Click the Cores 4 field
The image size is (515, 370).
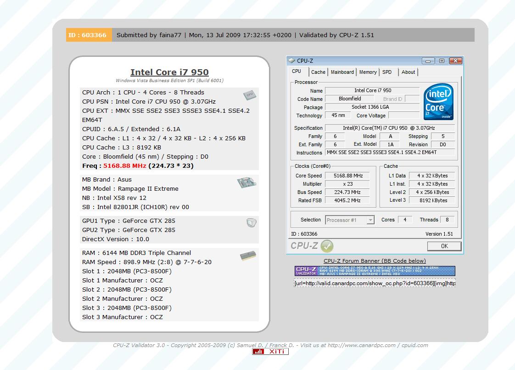pos(405,220)
